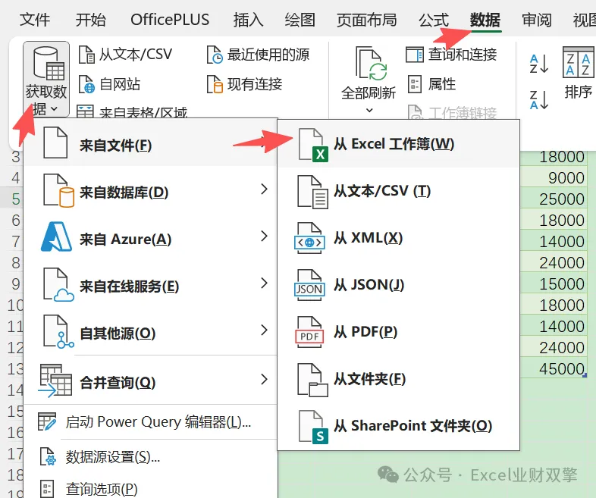This screenshot has width=596, height=498.
Task: Click the cell containing 15000
Action: tap(554, 283)
